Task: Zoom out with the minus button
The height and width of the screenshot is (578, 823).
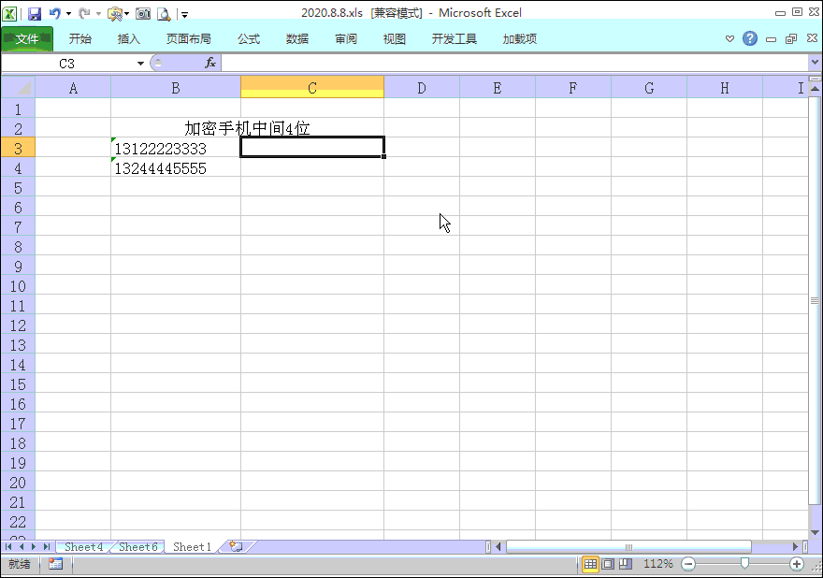Action: 688,564
